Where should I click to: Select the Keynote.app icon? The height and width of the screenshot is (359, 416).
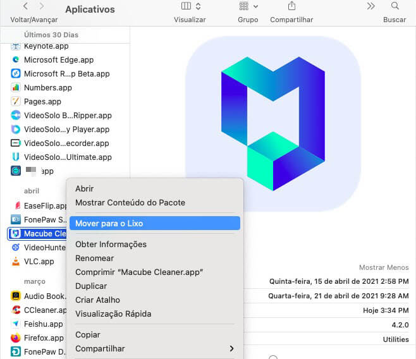[16, 46]
